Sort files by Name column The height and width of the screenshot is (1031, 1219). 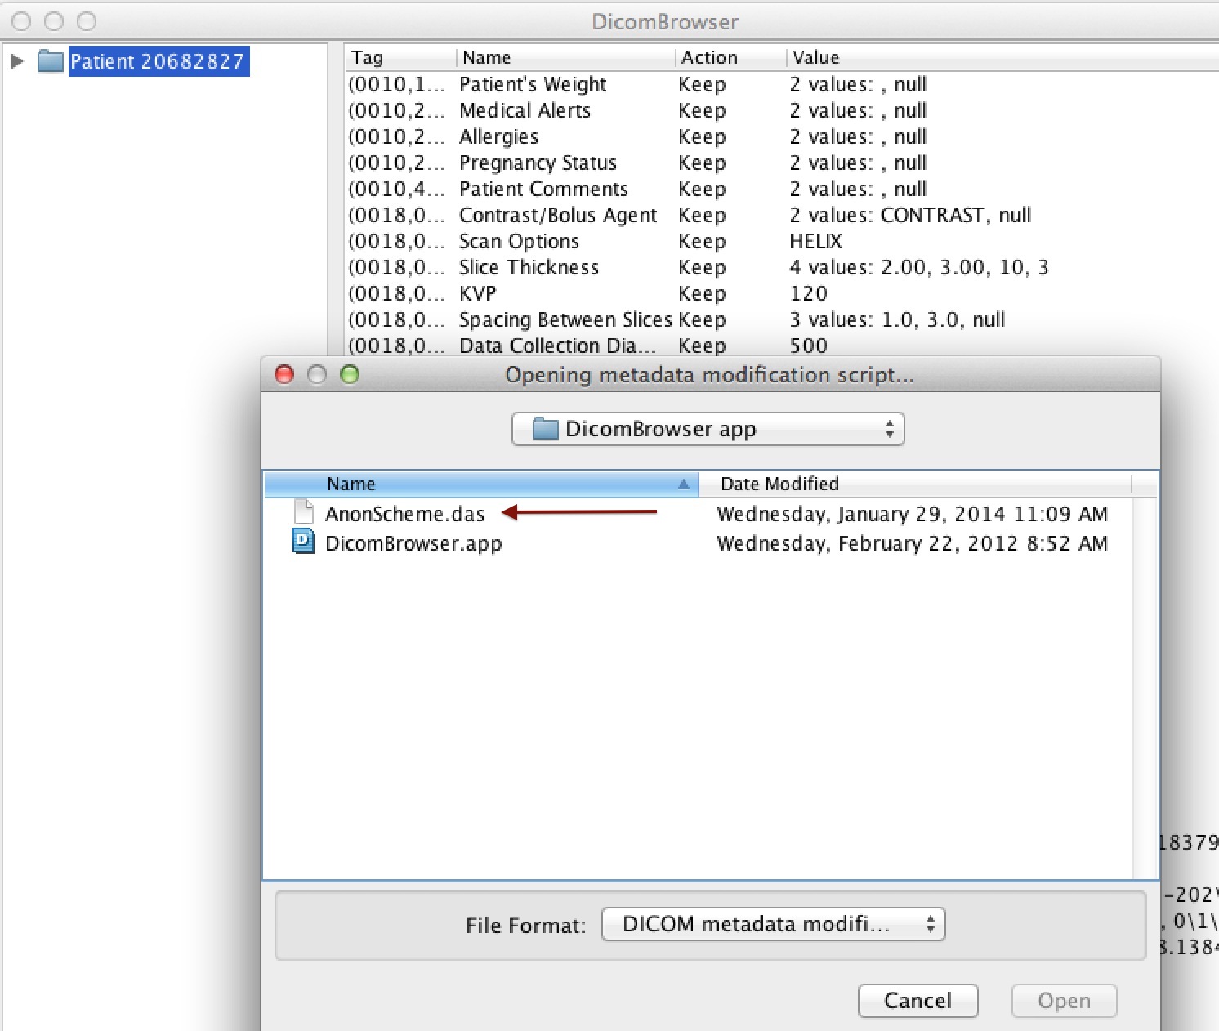pyautogui.click(x=481, y=484)
